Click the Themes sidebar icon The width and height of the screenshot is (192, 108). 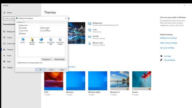[x=4, y=49]
